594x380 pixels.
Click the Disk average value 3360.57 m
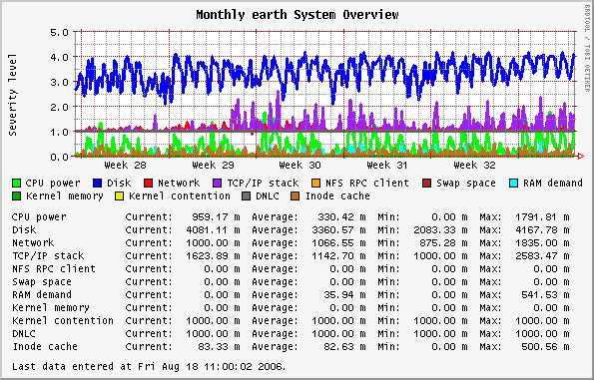[x=338, y=230]
